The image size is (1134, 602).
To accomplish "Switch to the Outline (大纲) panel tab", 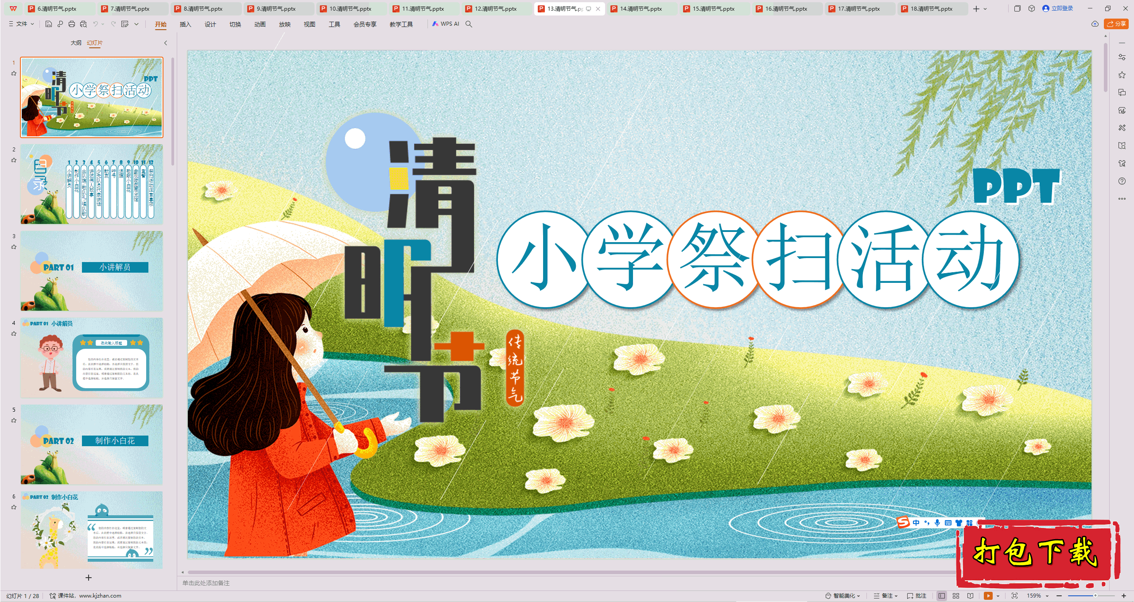I will point(76,43).
